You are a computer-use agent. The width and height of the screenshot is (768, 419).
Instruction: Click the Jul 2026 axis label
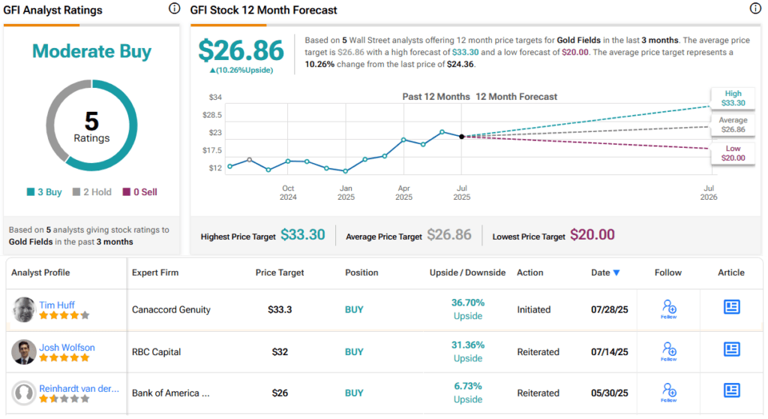pyautogui.click(x=709, y=192)
